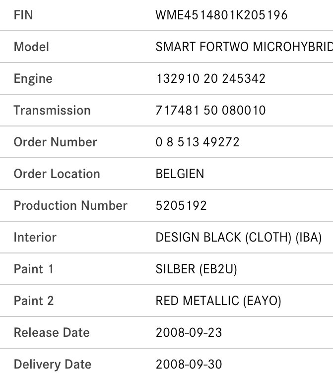Click the Interior row label

pyautogui.click(x=35, y=237)
